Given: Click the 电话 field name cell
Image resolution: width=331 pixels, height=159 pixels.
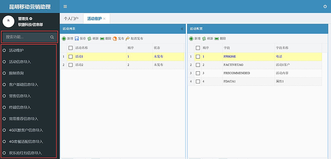Looking at the screenshot, I should [298, 57].
